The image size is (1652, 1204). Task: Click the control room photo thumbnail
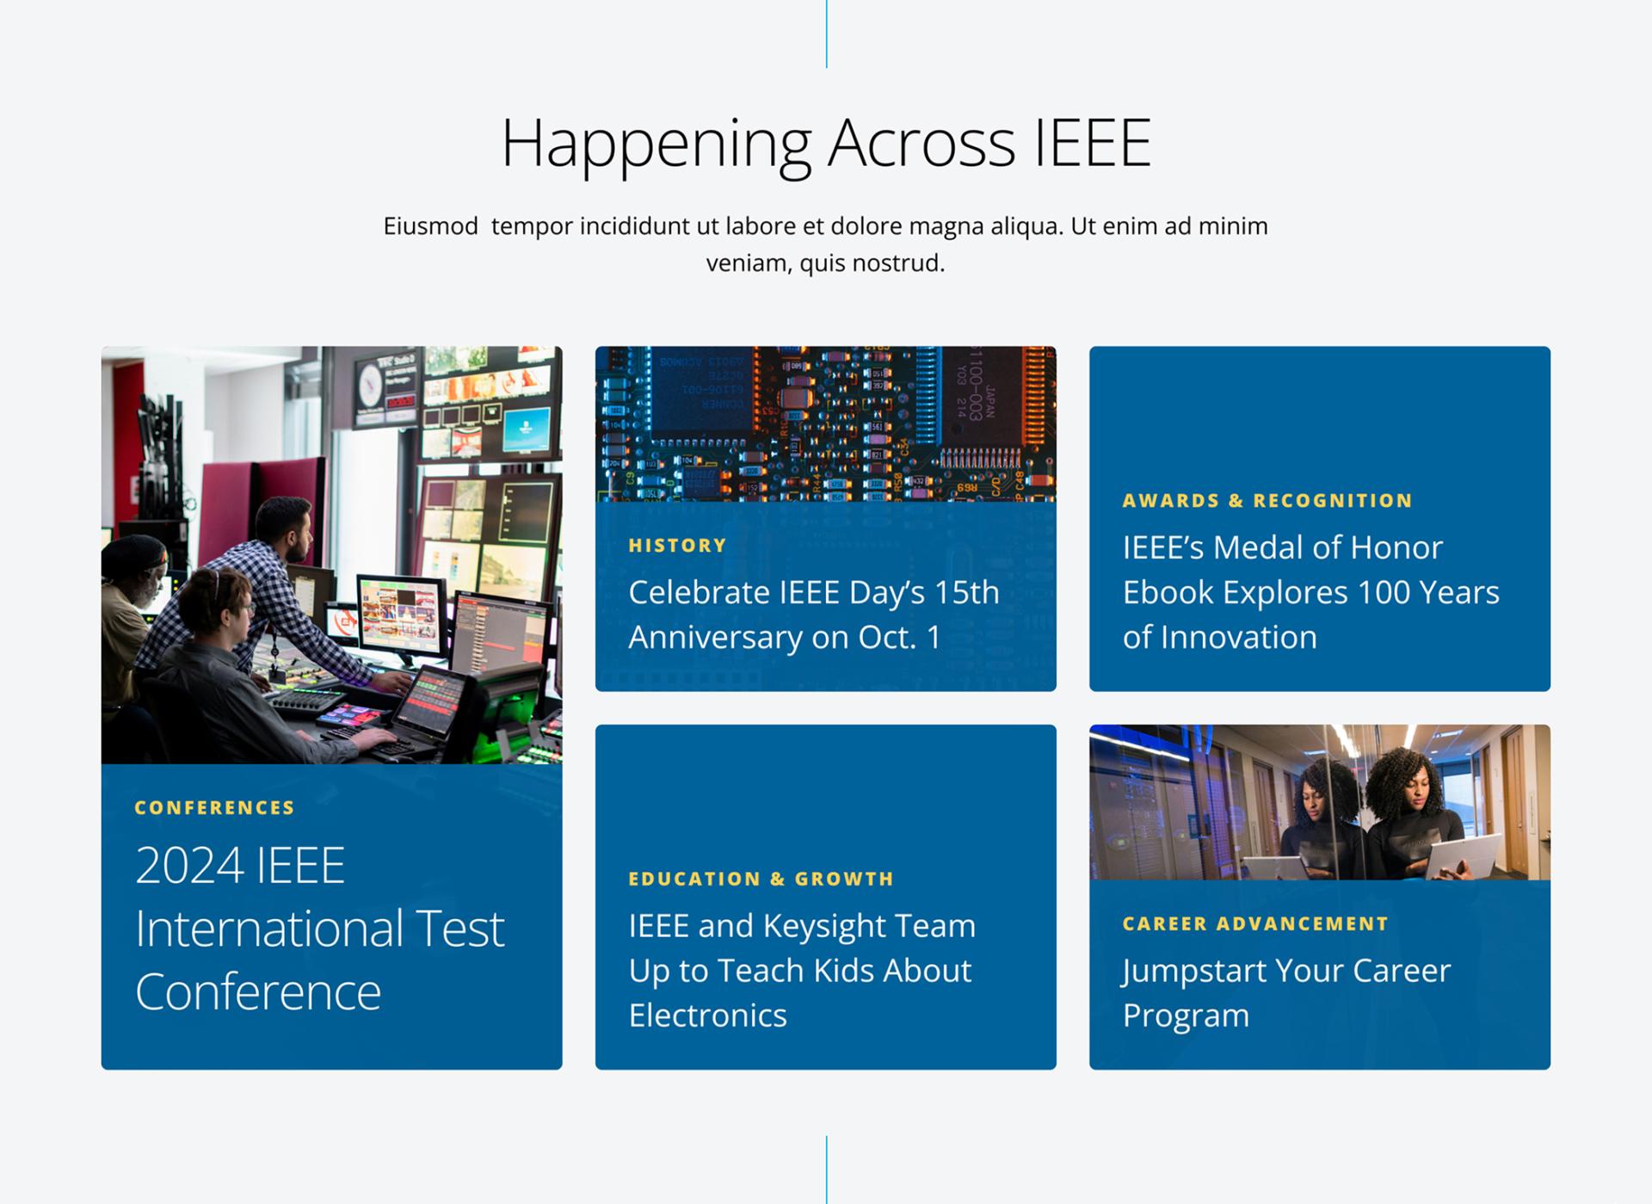click(x=331, y=554)
